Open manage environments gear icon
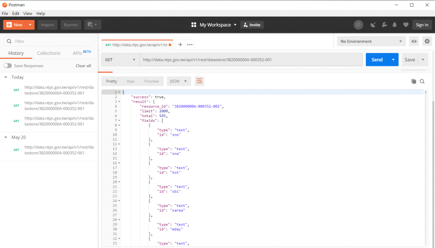This screenshot has height=248, width=435. pyautogui.click(x=427, y=41)
